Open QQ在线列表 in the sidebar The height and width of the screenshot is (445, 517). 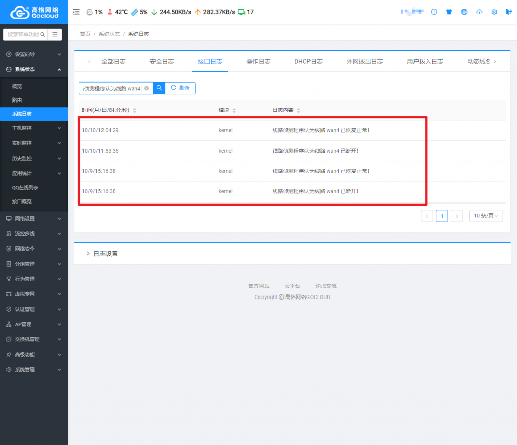click(34, 188)
